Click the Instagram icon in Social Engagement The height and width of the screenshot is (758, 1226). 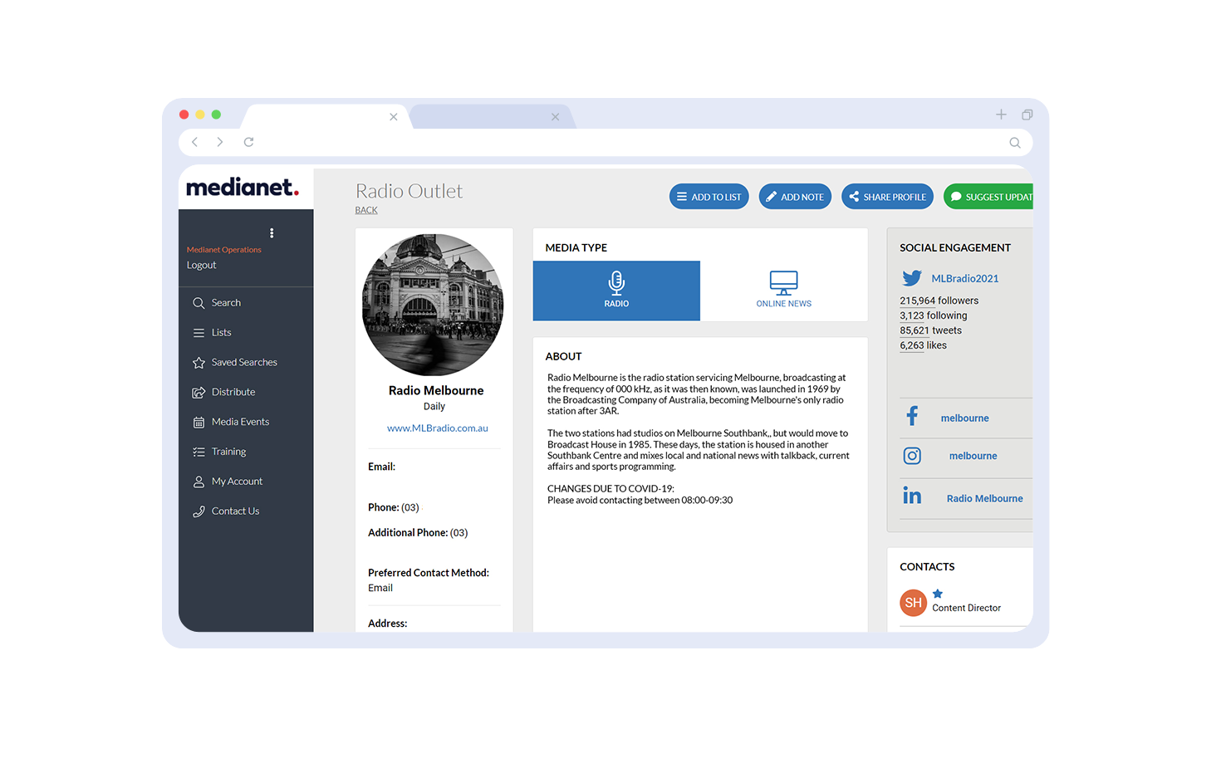pyautogui.click(x=912, y=456)
